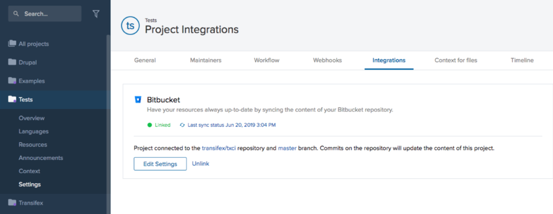The image size is (553, 214).
Task: Switch to Context for files tab
Action: (x=456, y=60)
